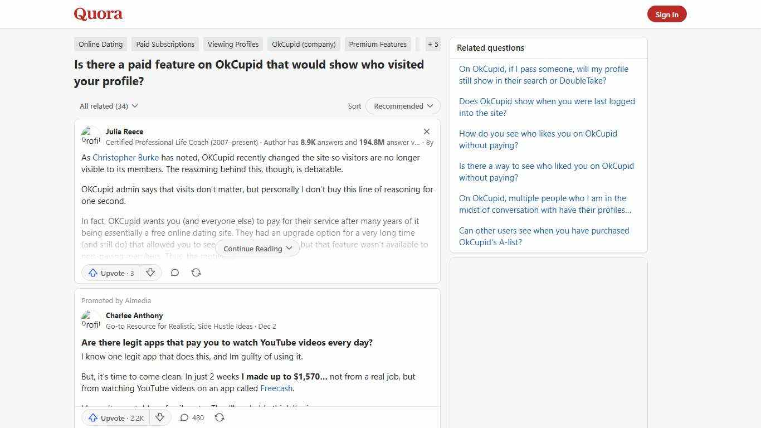Expand answer with Continue Reading
This screenshot has width=761, height=428.
257,249
